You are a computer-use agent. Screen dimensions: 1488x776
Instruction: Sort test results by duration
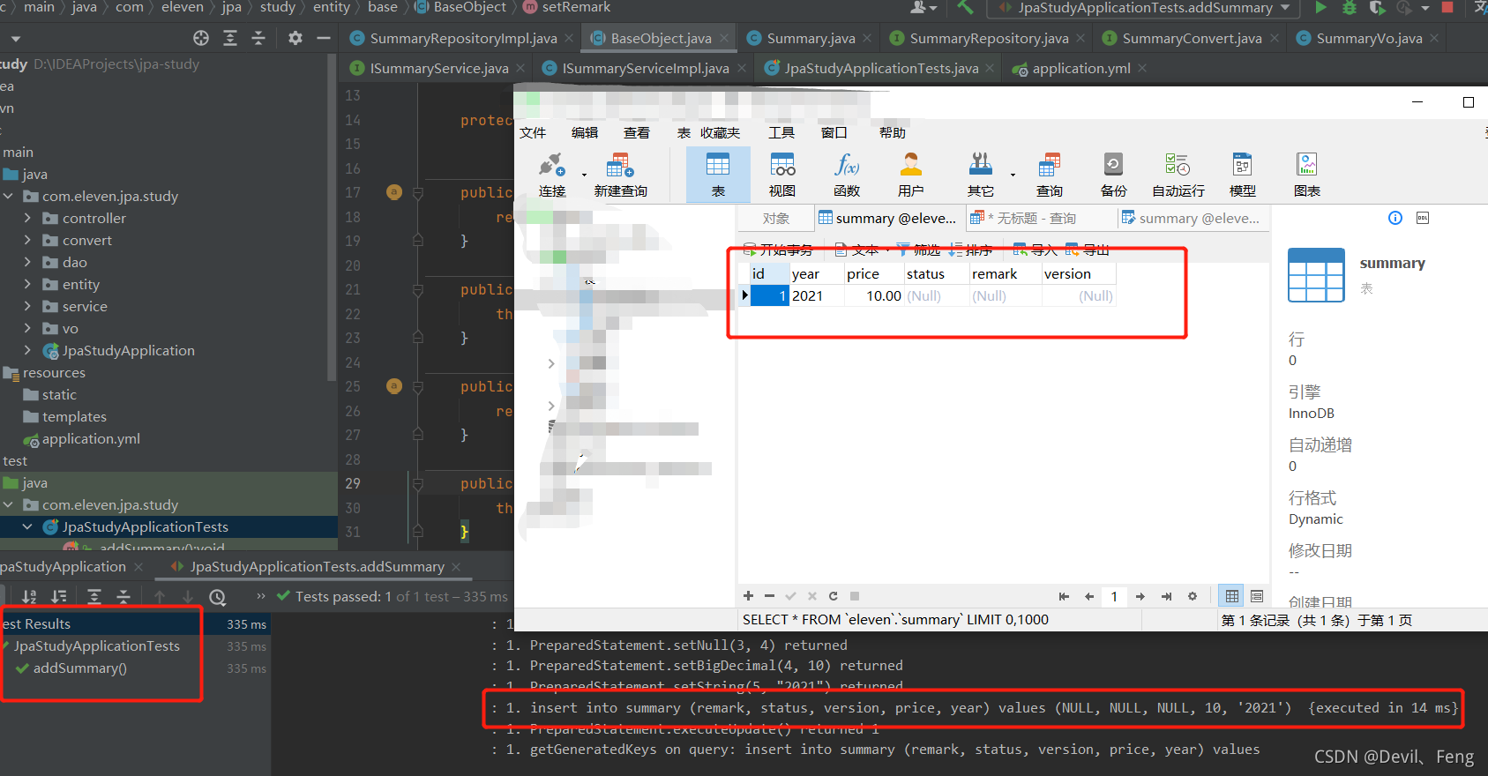pyautogui.click(x=59, y=597)
